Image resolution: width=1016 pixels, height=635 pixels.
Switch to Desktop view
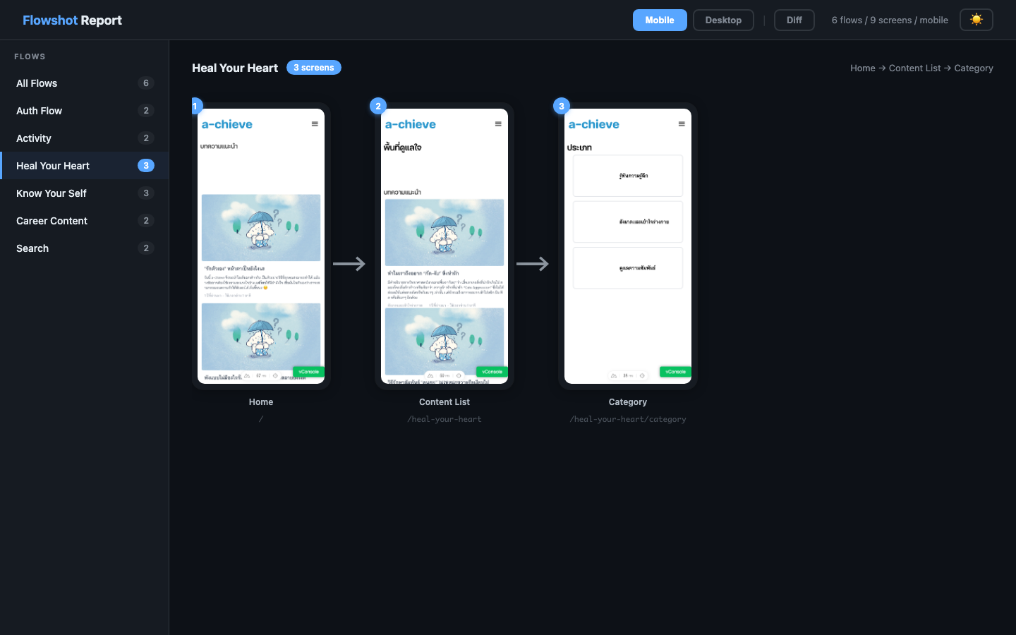pos(723,20)
